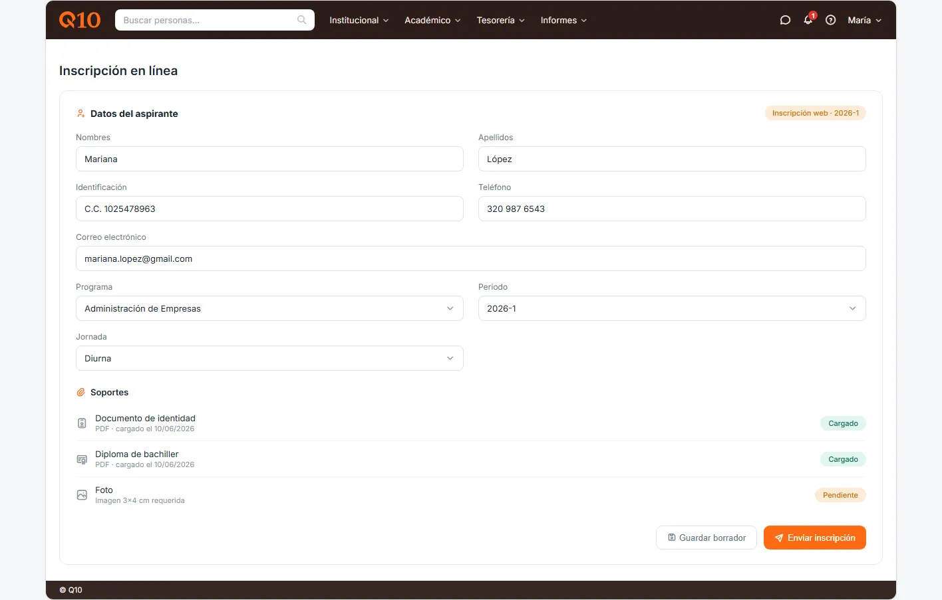
Task: Click Enviar inscripción button
Action: (x=815, y=538)
